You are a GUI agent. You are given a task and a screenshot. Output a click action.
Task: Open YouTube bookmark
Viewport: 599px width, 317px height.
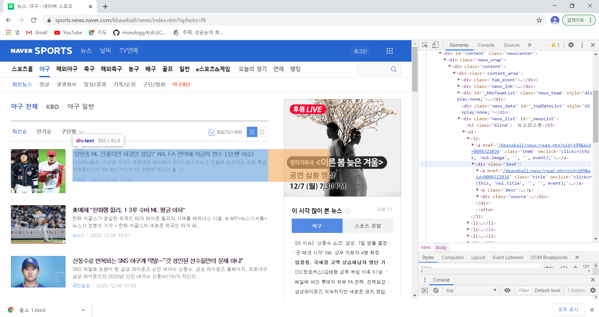tap(68, 32)
